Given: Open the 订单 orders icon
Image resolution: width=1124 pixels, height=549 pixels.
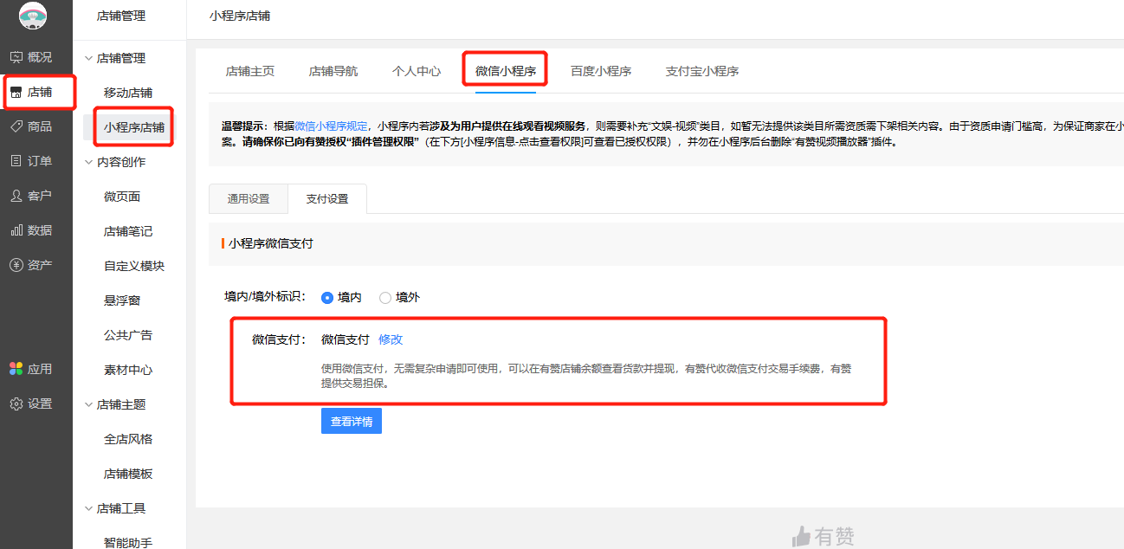Looking at the screenshot, I should click(x=16, y=161).
